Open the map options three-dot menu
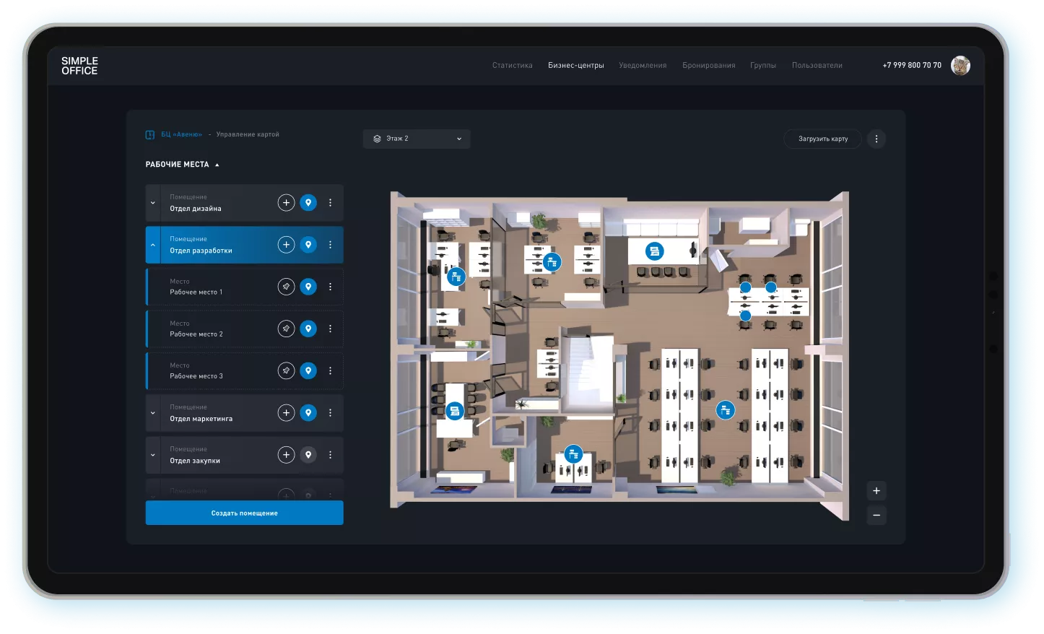Screen dimensions: 1044x634 (x=876, y=139)
